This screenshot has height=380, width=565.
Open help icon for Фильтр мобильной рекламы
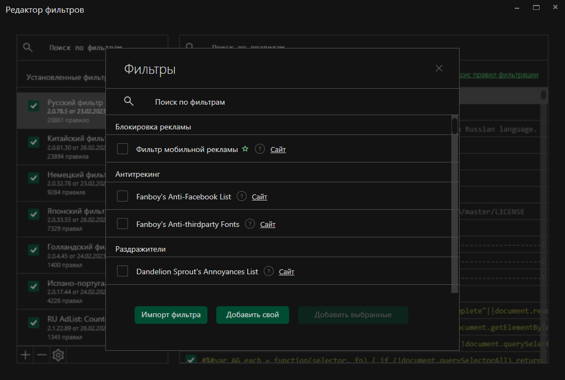pos(260,149)
